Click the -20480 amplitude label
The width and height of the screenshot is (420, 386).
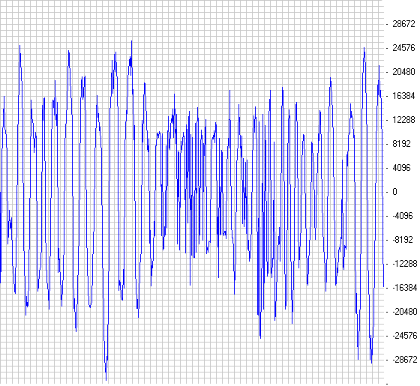coord(405,312)
